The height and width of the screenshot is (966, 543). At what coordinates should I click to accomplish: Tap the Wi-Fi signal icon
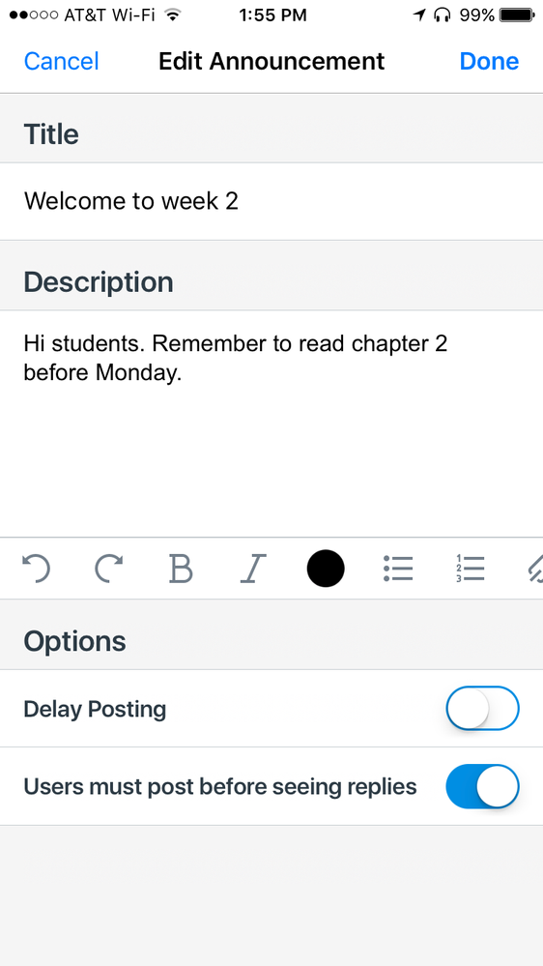174,15
